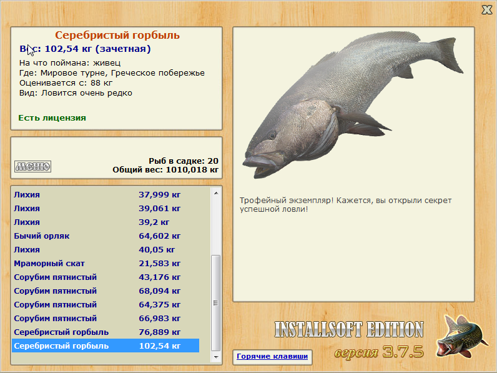Select Серебристый горбыль 76,889 кг row
Screen dimensions: 497x373
pos(106,332)
